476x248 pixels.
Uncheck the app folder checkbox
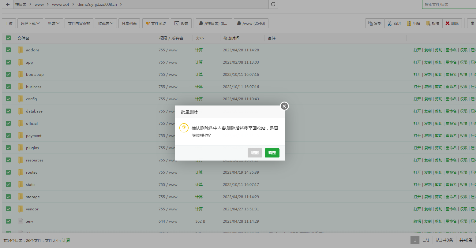pos(8,62)
